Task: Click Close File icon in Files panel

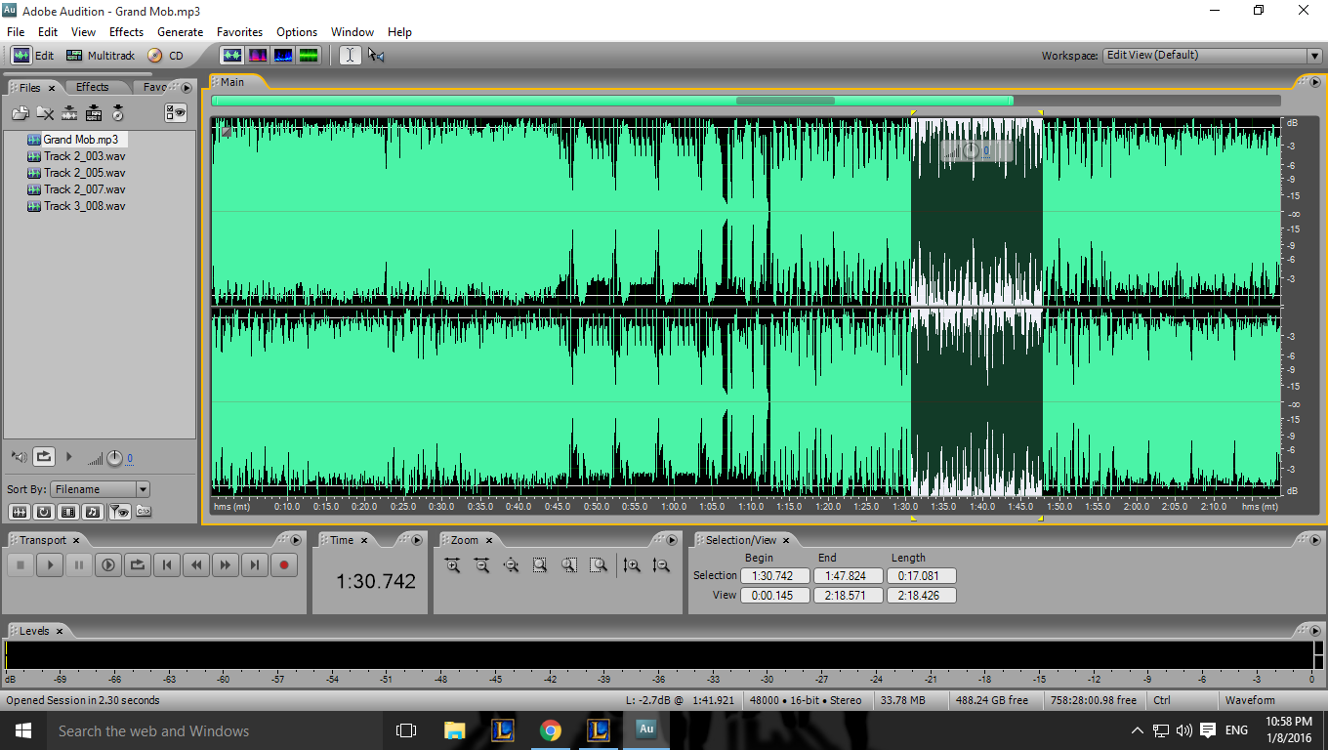Action: coord(45,113)
